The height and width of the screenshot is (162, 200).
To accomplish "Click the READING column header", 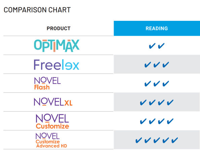I will point(157,28).
